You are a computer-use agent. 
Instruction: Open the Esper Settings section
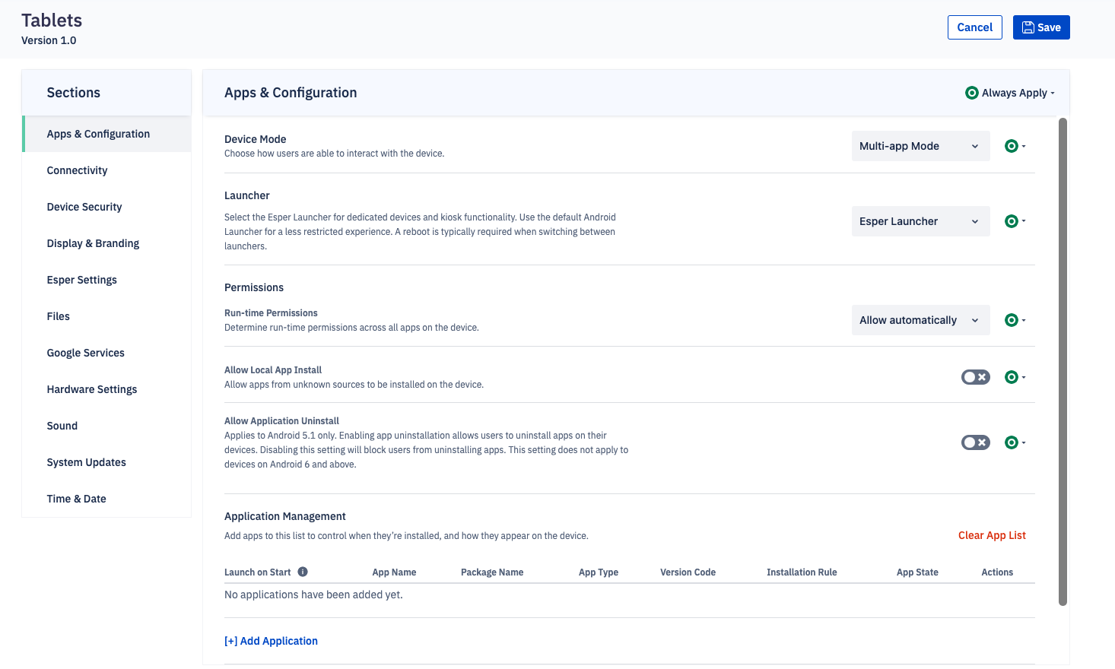pyautogui.click(x=106, y=280)
